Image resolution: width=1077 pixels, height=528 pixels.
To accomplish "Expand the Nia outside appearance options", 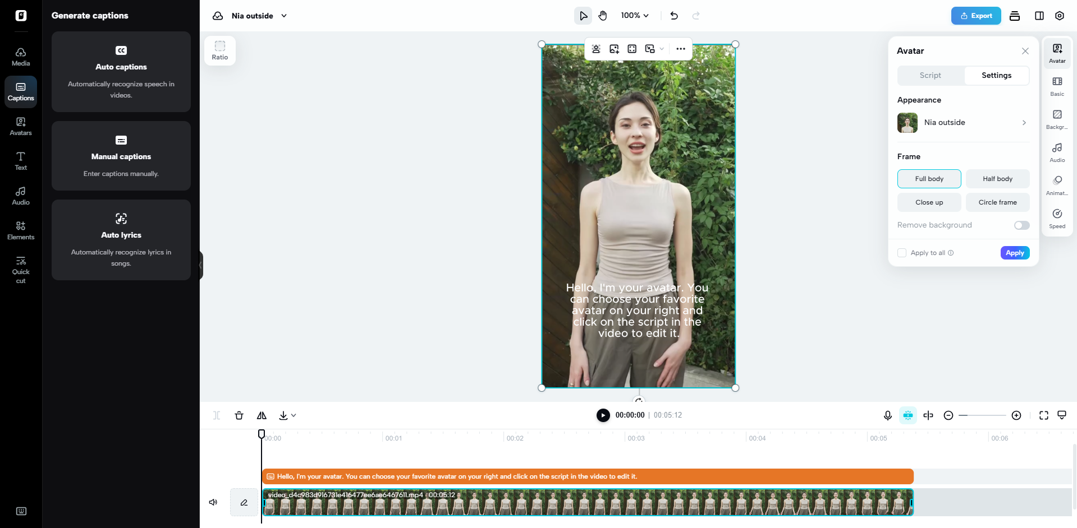I will [x=1024, y=123].
